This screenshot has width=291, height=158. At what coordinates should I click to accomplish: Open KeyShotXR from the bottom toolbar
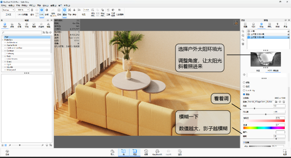(x=157, y=152)
